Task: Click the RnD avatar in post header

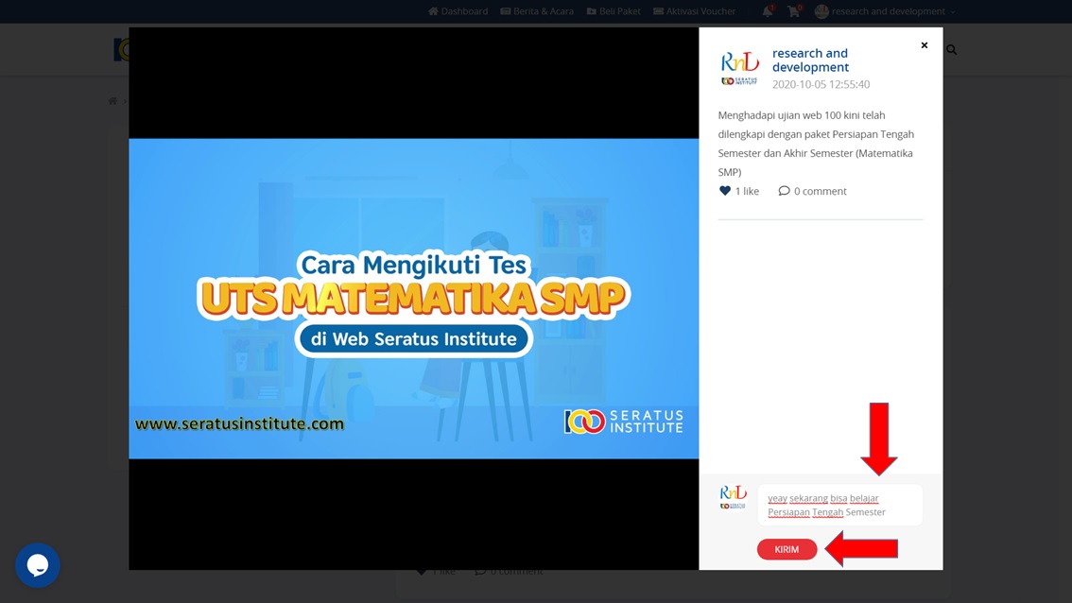Action: tap(740, 68)
